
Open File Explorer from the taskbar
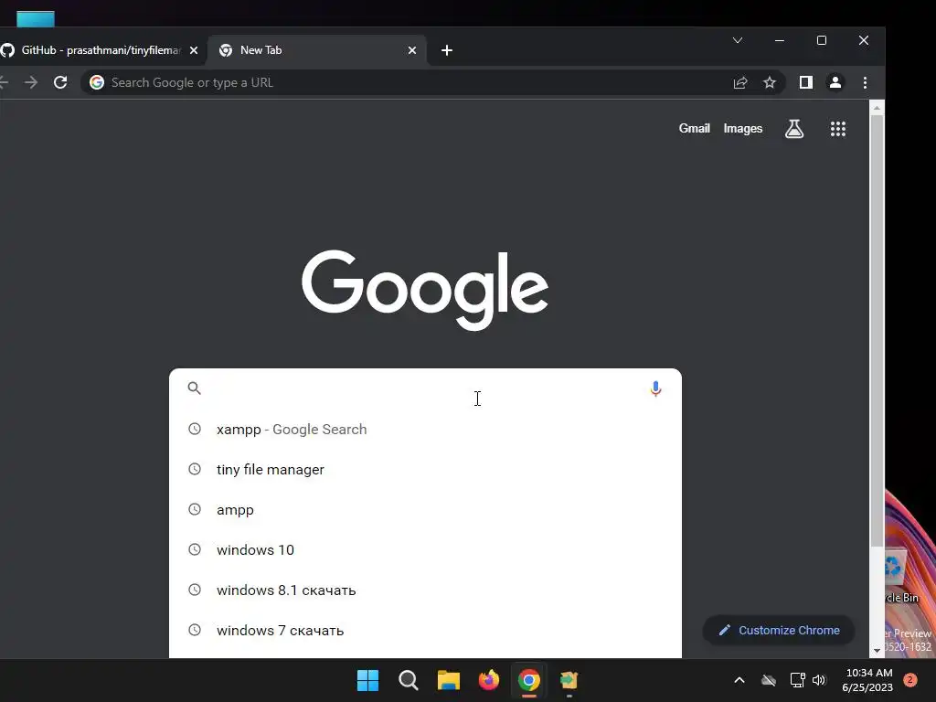[x=448, y=680]
